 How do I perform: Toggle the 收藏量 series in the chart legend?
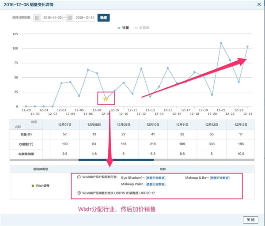pos(140,27)
